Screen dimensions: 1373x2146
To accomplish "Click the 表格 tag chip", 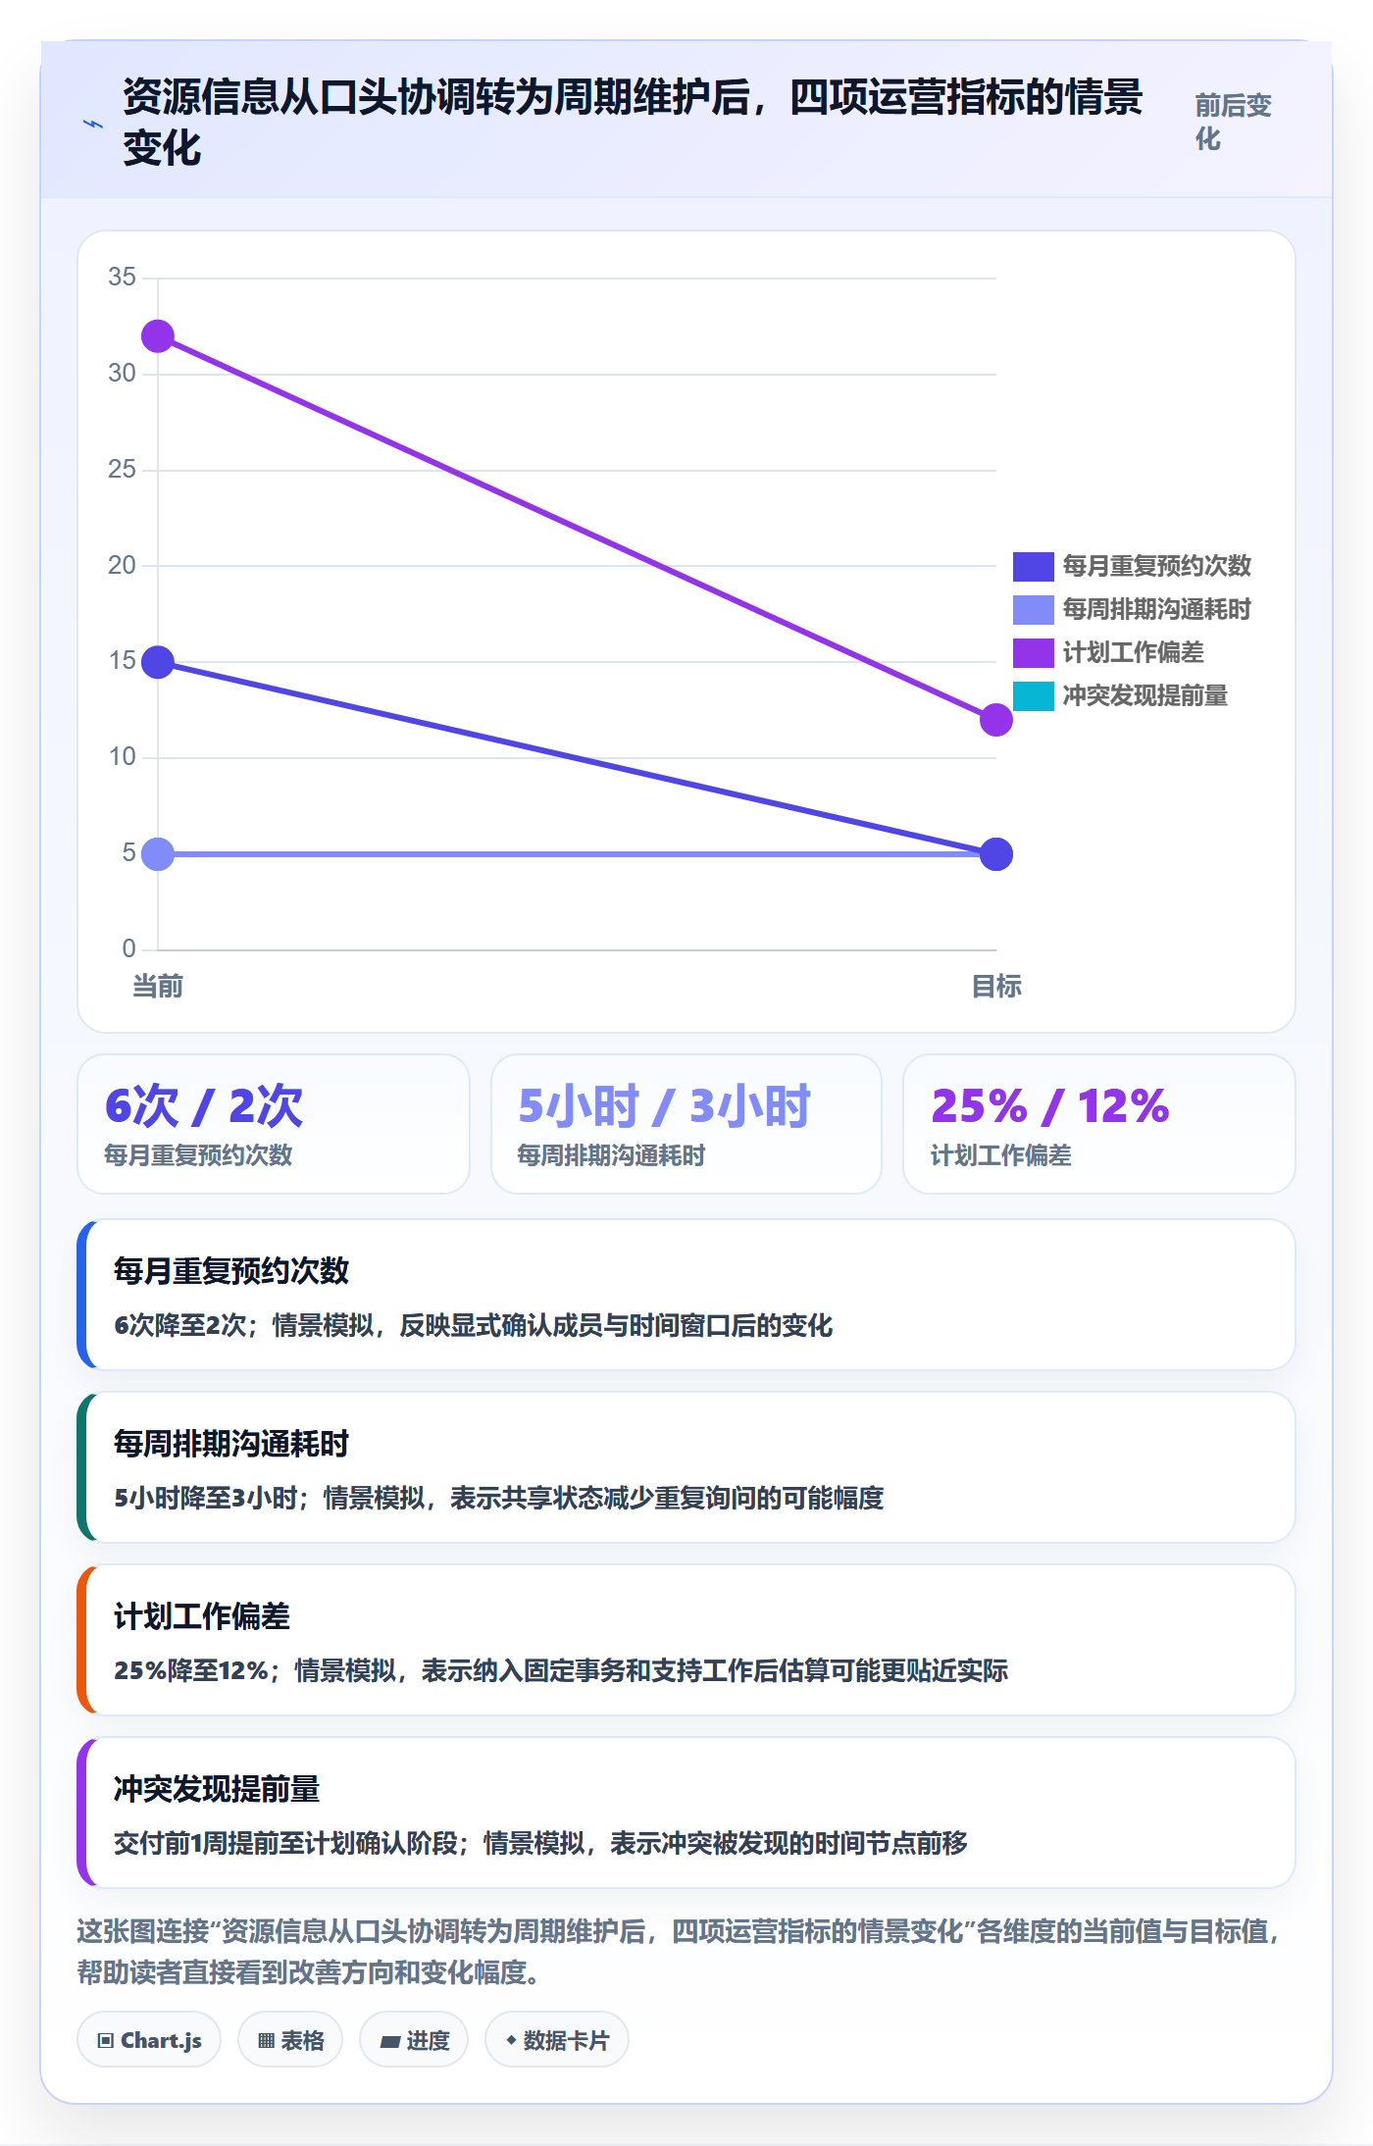I will (290, 2040).
